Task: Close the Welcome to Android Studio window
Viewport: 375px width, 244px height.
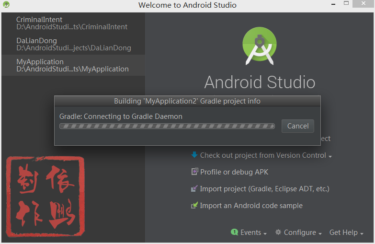Action: [364, 3]
